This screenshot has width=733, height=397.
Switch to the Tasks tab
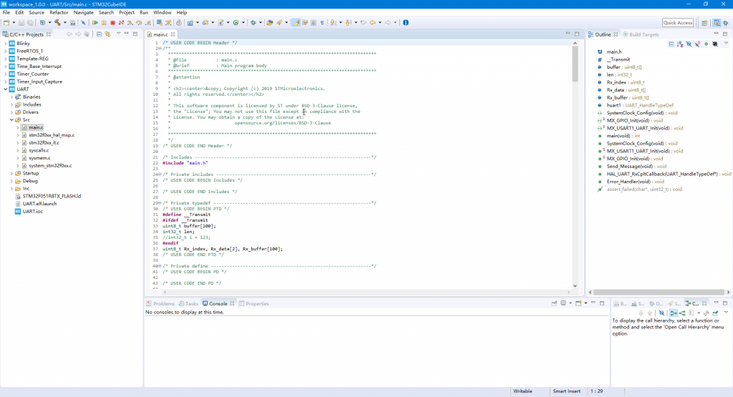point(188,303)
